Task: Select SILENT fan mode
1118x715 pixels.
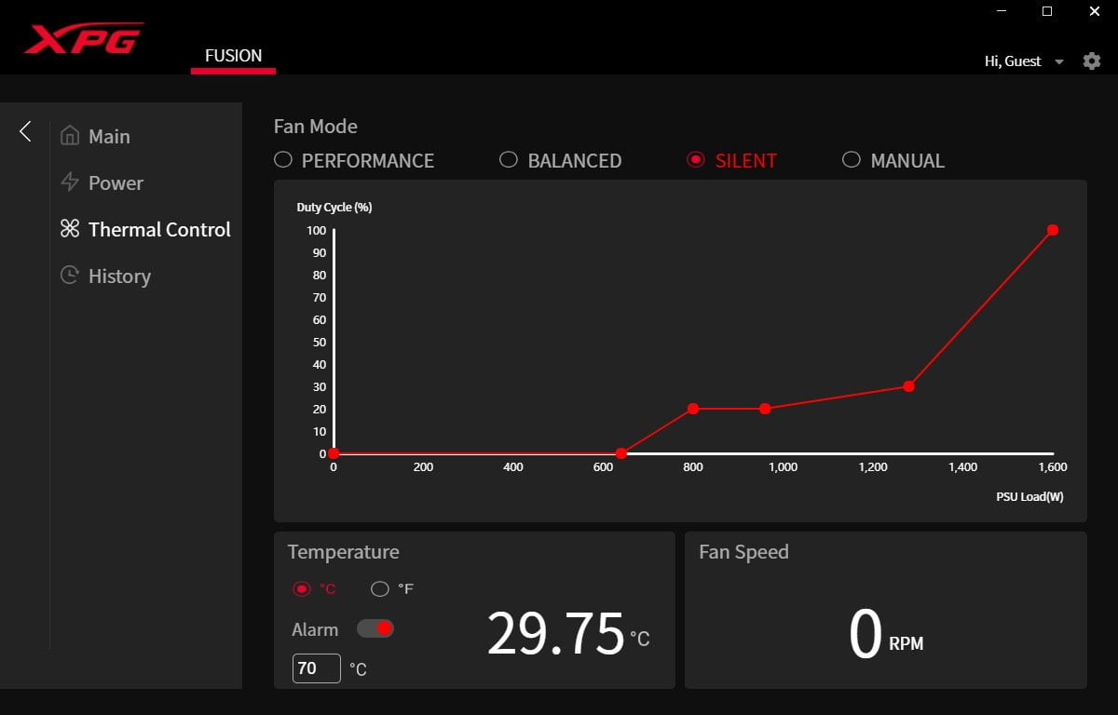Action: click(731, 160)
